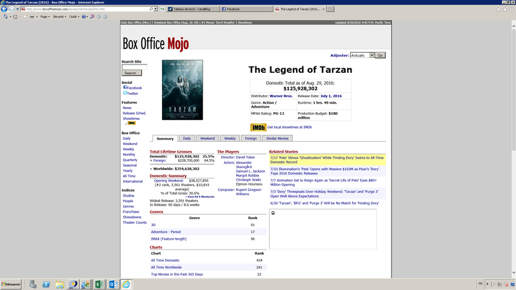Open favorites with the star icon

(x=505, y=10)
